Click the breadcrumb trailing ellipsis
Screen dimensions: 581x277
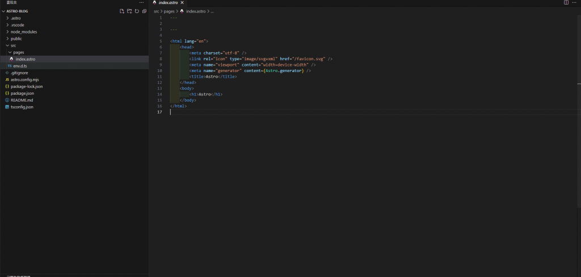(x=212, y=11)
